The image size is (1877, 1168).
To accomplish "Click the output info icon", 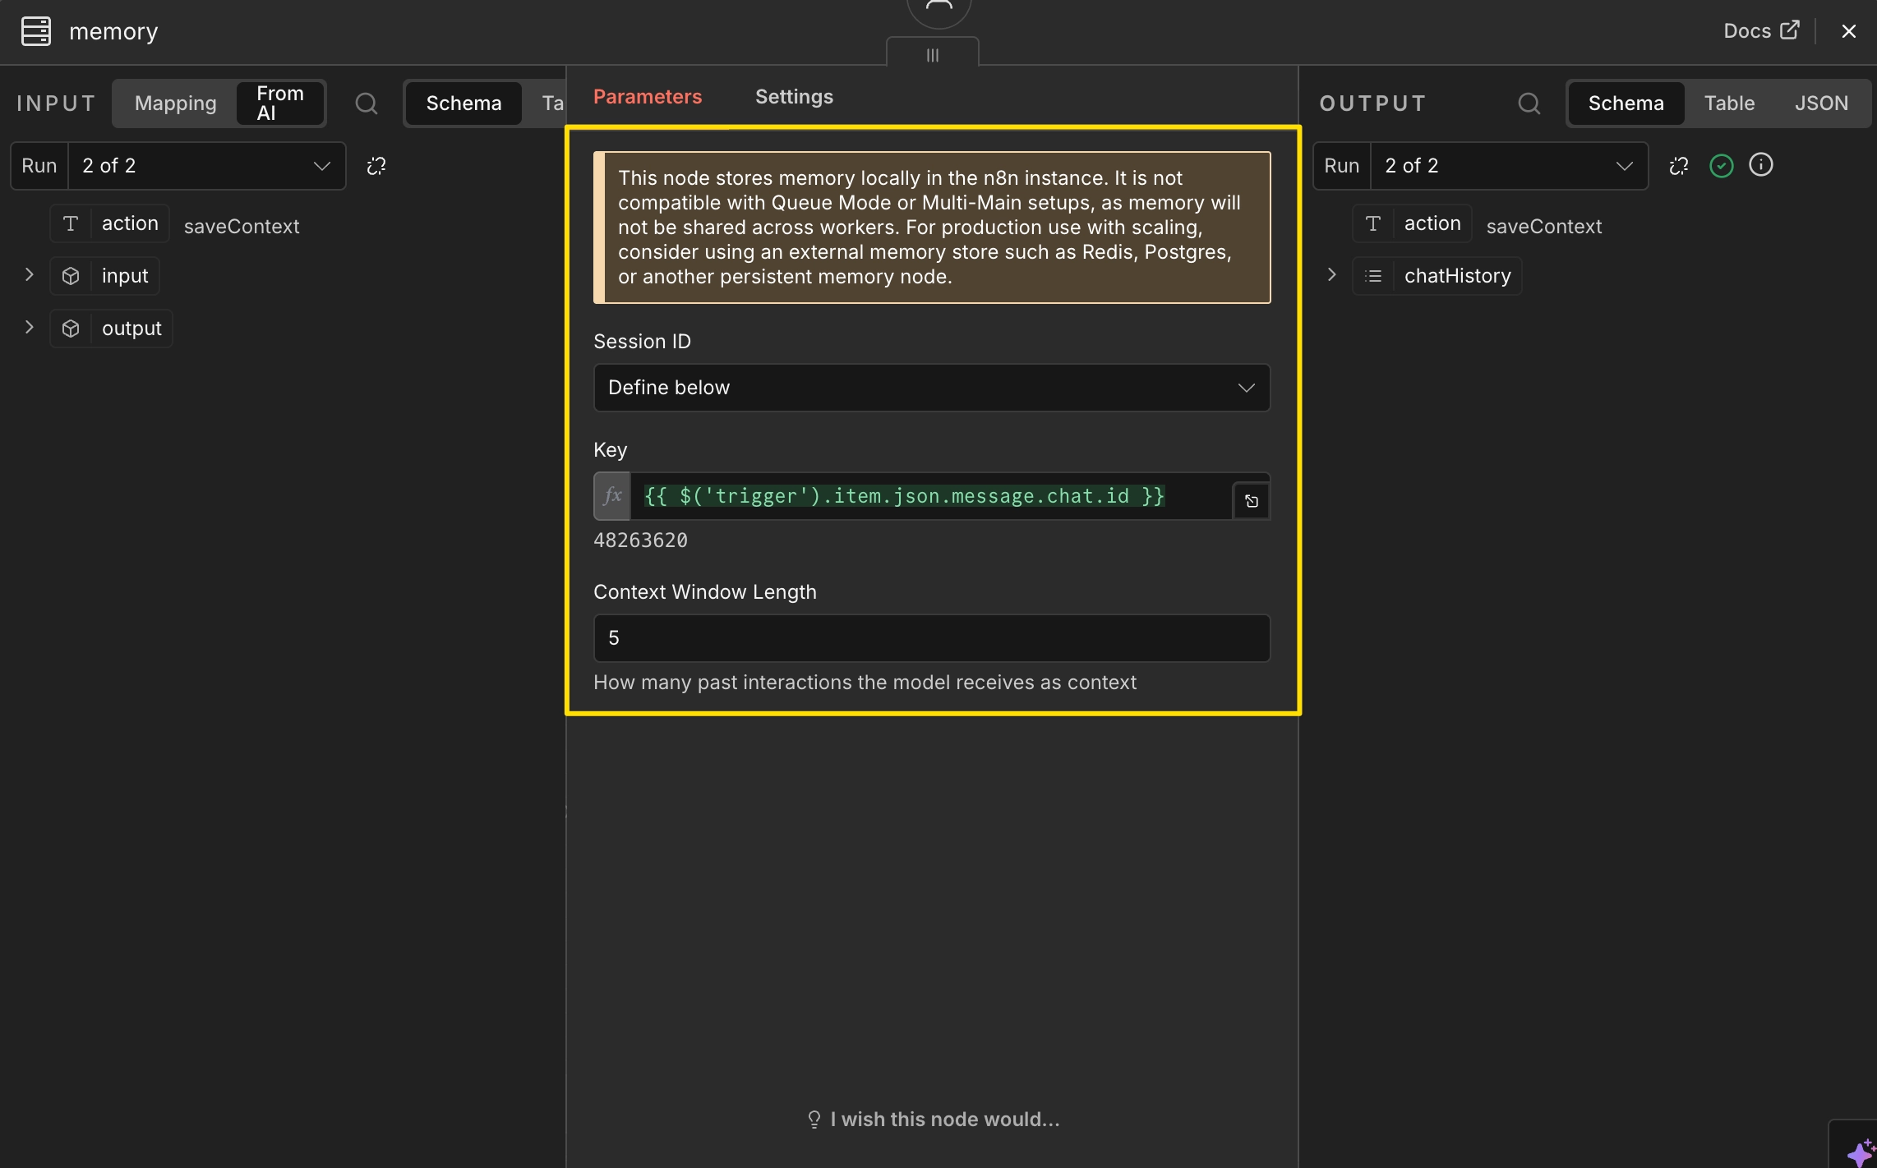I will click(1761, 165).
